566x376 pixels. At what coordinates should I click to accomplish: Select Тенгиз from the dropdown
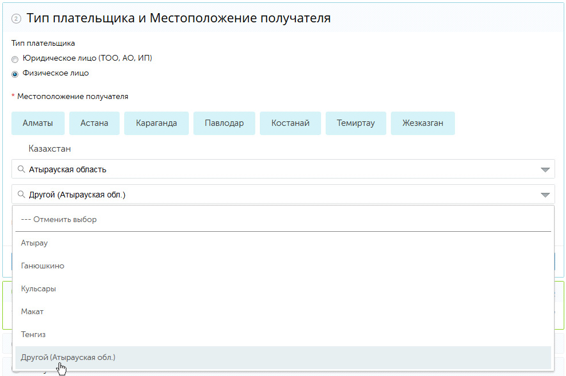pyautogui.click(x=33, y=334)
